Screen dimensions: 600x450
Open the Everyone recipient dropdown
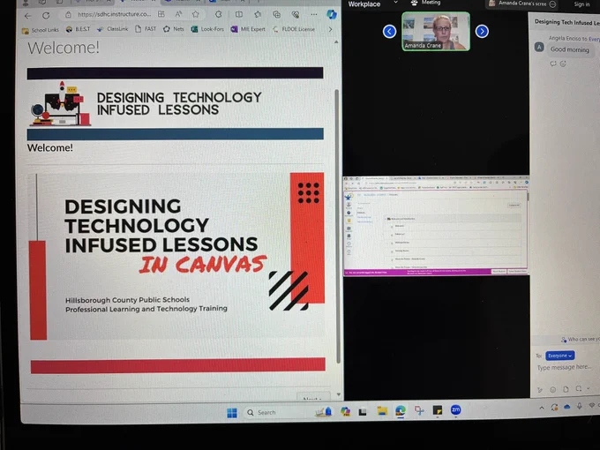coord(559,356)
